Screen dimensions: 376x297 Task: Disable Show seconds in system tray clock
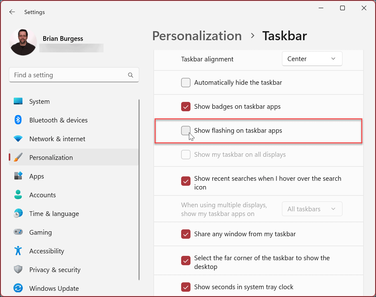[186, 287]
